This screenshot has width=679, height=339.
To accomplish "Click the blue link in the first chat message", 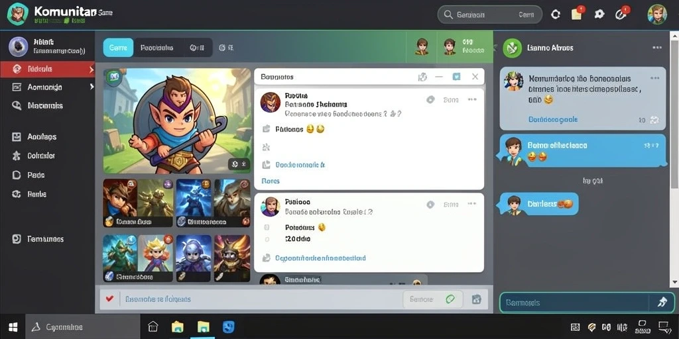I will [553, 119].
